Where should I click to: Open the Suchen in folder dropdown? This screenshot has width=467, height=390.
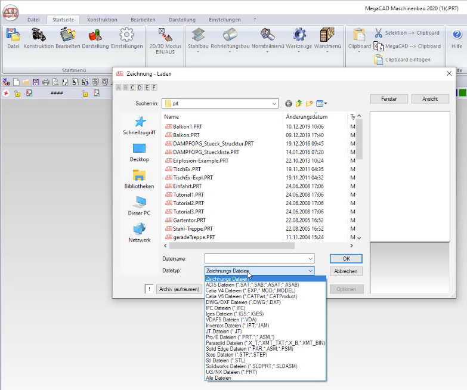(x=274, y=103)
